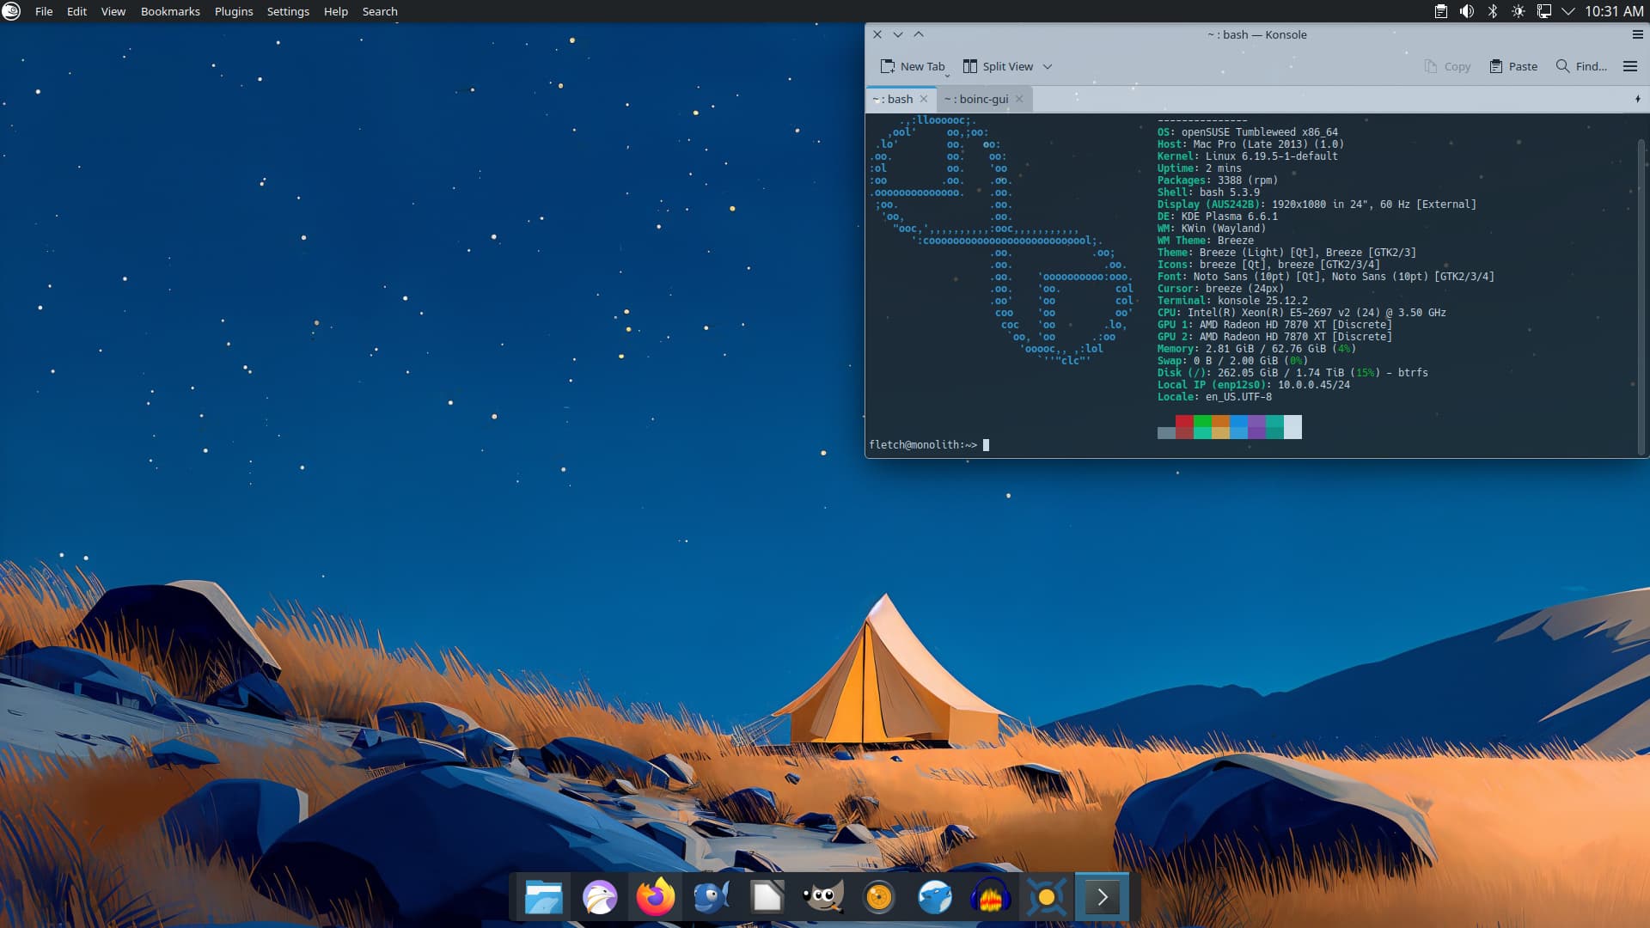This screenshot has height=928, width=1650.
Task: Open the BOINC manager dock icon
Action: pyautogui.click(x=1046, y=898)
